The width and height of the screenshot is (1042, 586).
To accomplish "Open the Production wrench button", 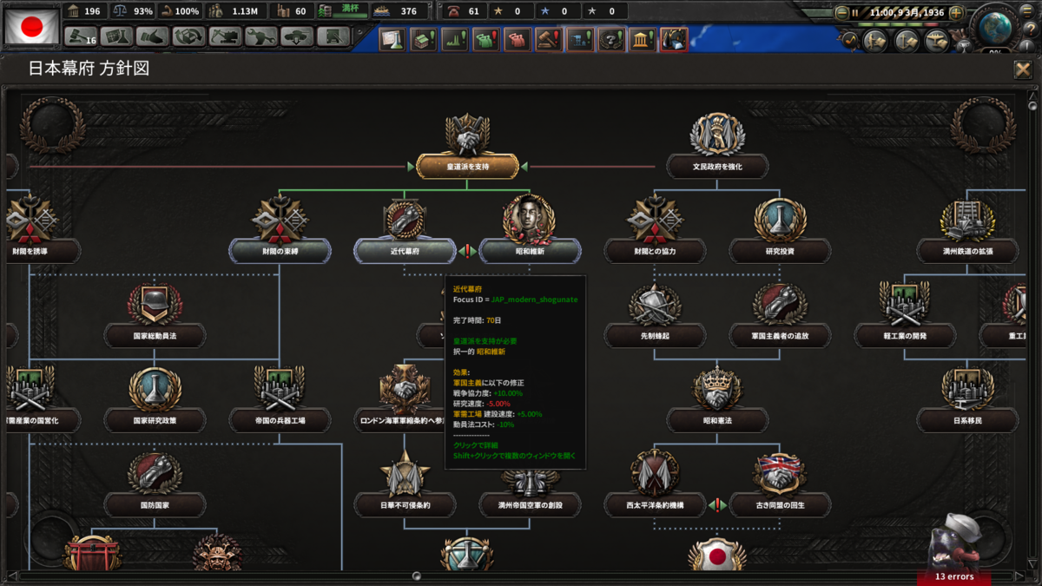I will click(x=260, y=37).
